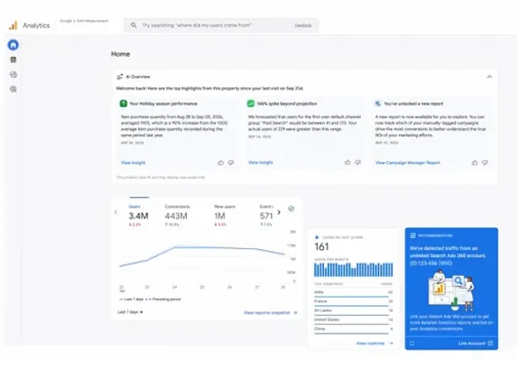Click the Link Account button

(476, 343)
